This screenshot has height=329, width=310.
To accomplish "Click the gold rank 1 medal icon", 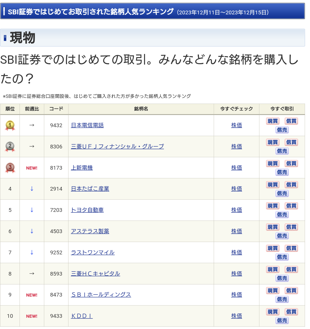I will [x=10, y=126].
